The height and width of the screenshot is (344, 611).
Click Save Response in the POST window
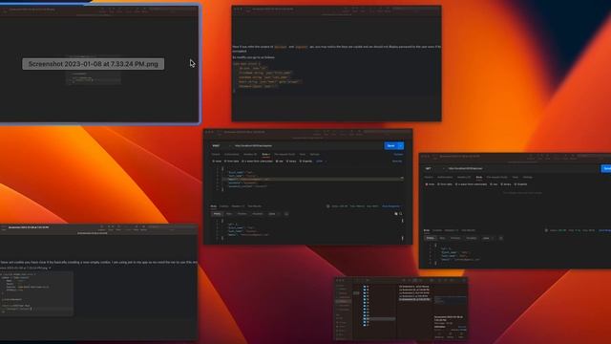coord(390,206)
